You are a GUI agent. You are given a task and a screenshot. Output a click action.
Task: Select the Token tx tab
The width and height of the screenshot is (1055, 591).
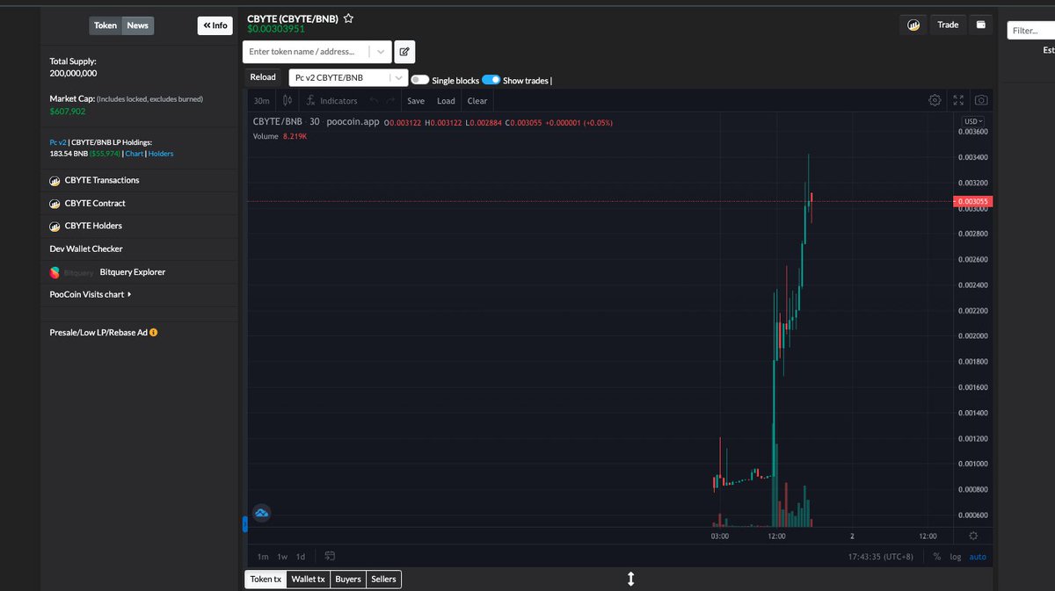pyautogui.click(x=266, y=580)
